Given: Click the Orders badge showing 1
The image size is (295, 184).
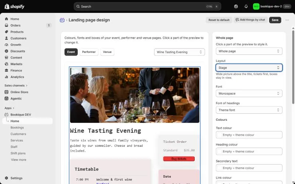Looking at the screenshot, I should (49, 25).
